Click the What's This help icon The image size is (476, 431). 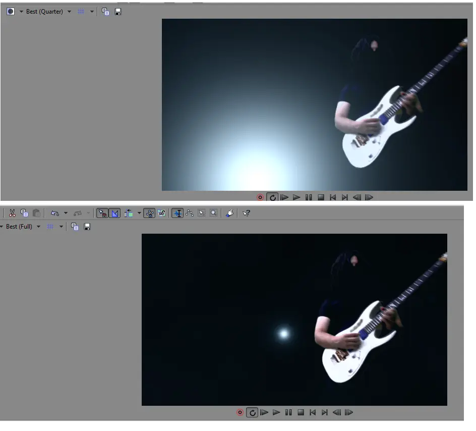246,213
